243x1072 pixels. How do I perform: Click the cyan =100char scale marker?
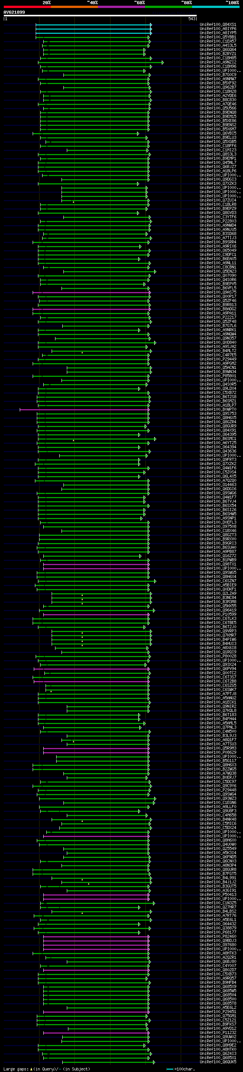coord(170,1069)
